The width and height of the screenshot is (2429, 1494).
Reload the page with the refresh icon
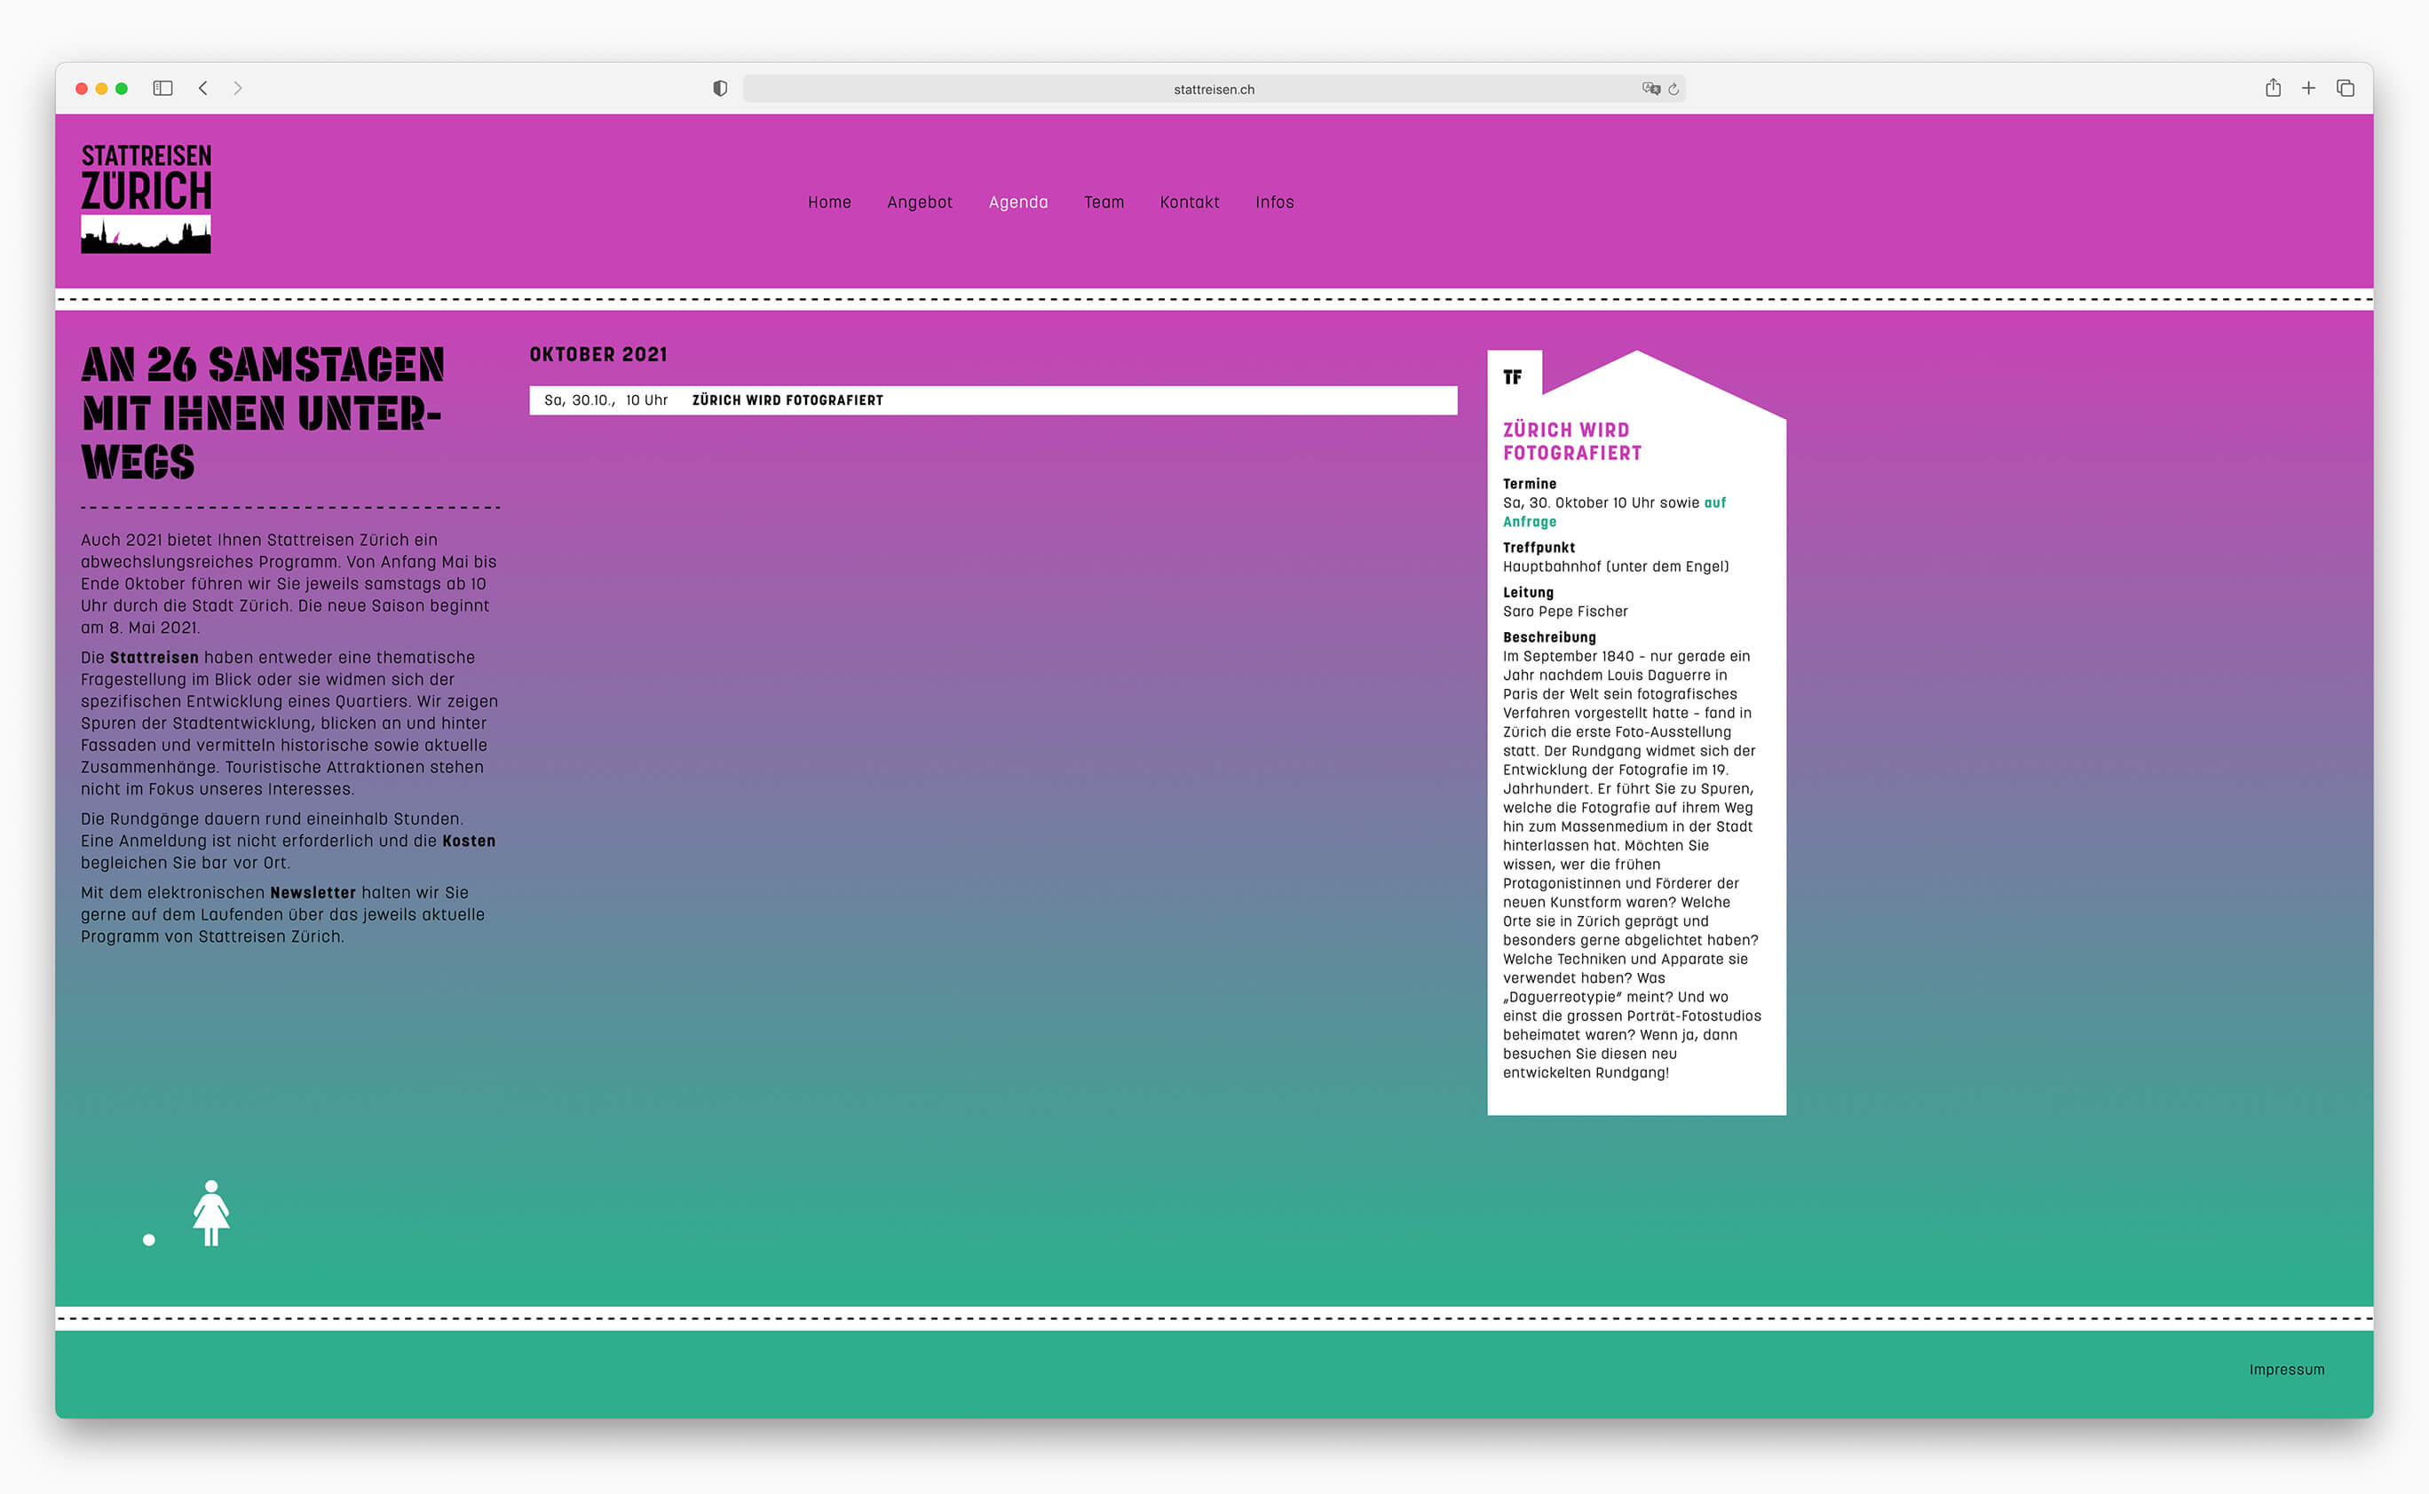tap(1673, 89)
